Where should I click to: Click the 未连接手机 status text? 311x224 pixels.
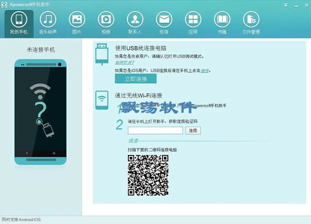(x=40, y=50)
